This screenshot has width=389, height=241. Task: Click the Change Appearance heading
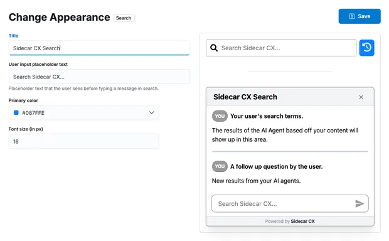coord(60,18)
